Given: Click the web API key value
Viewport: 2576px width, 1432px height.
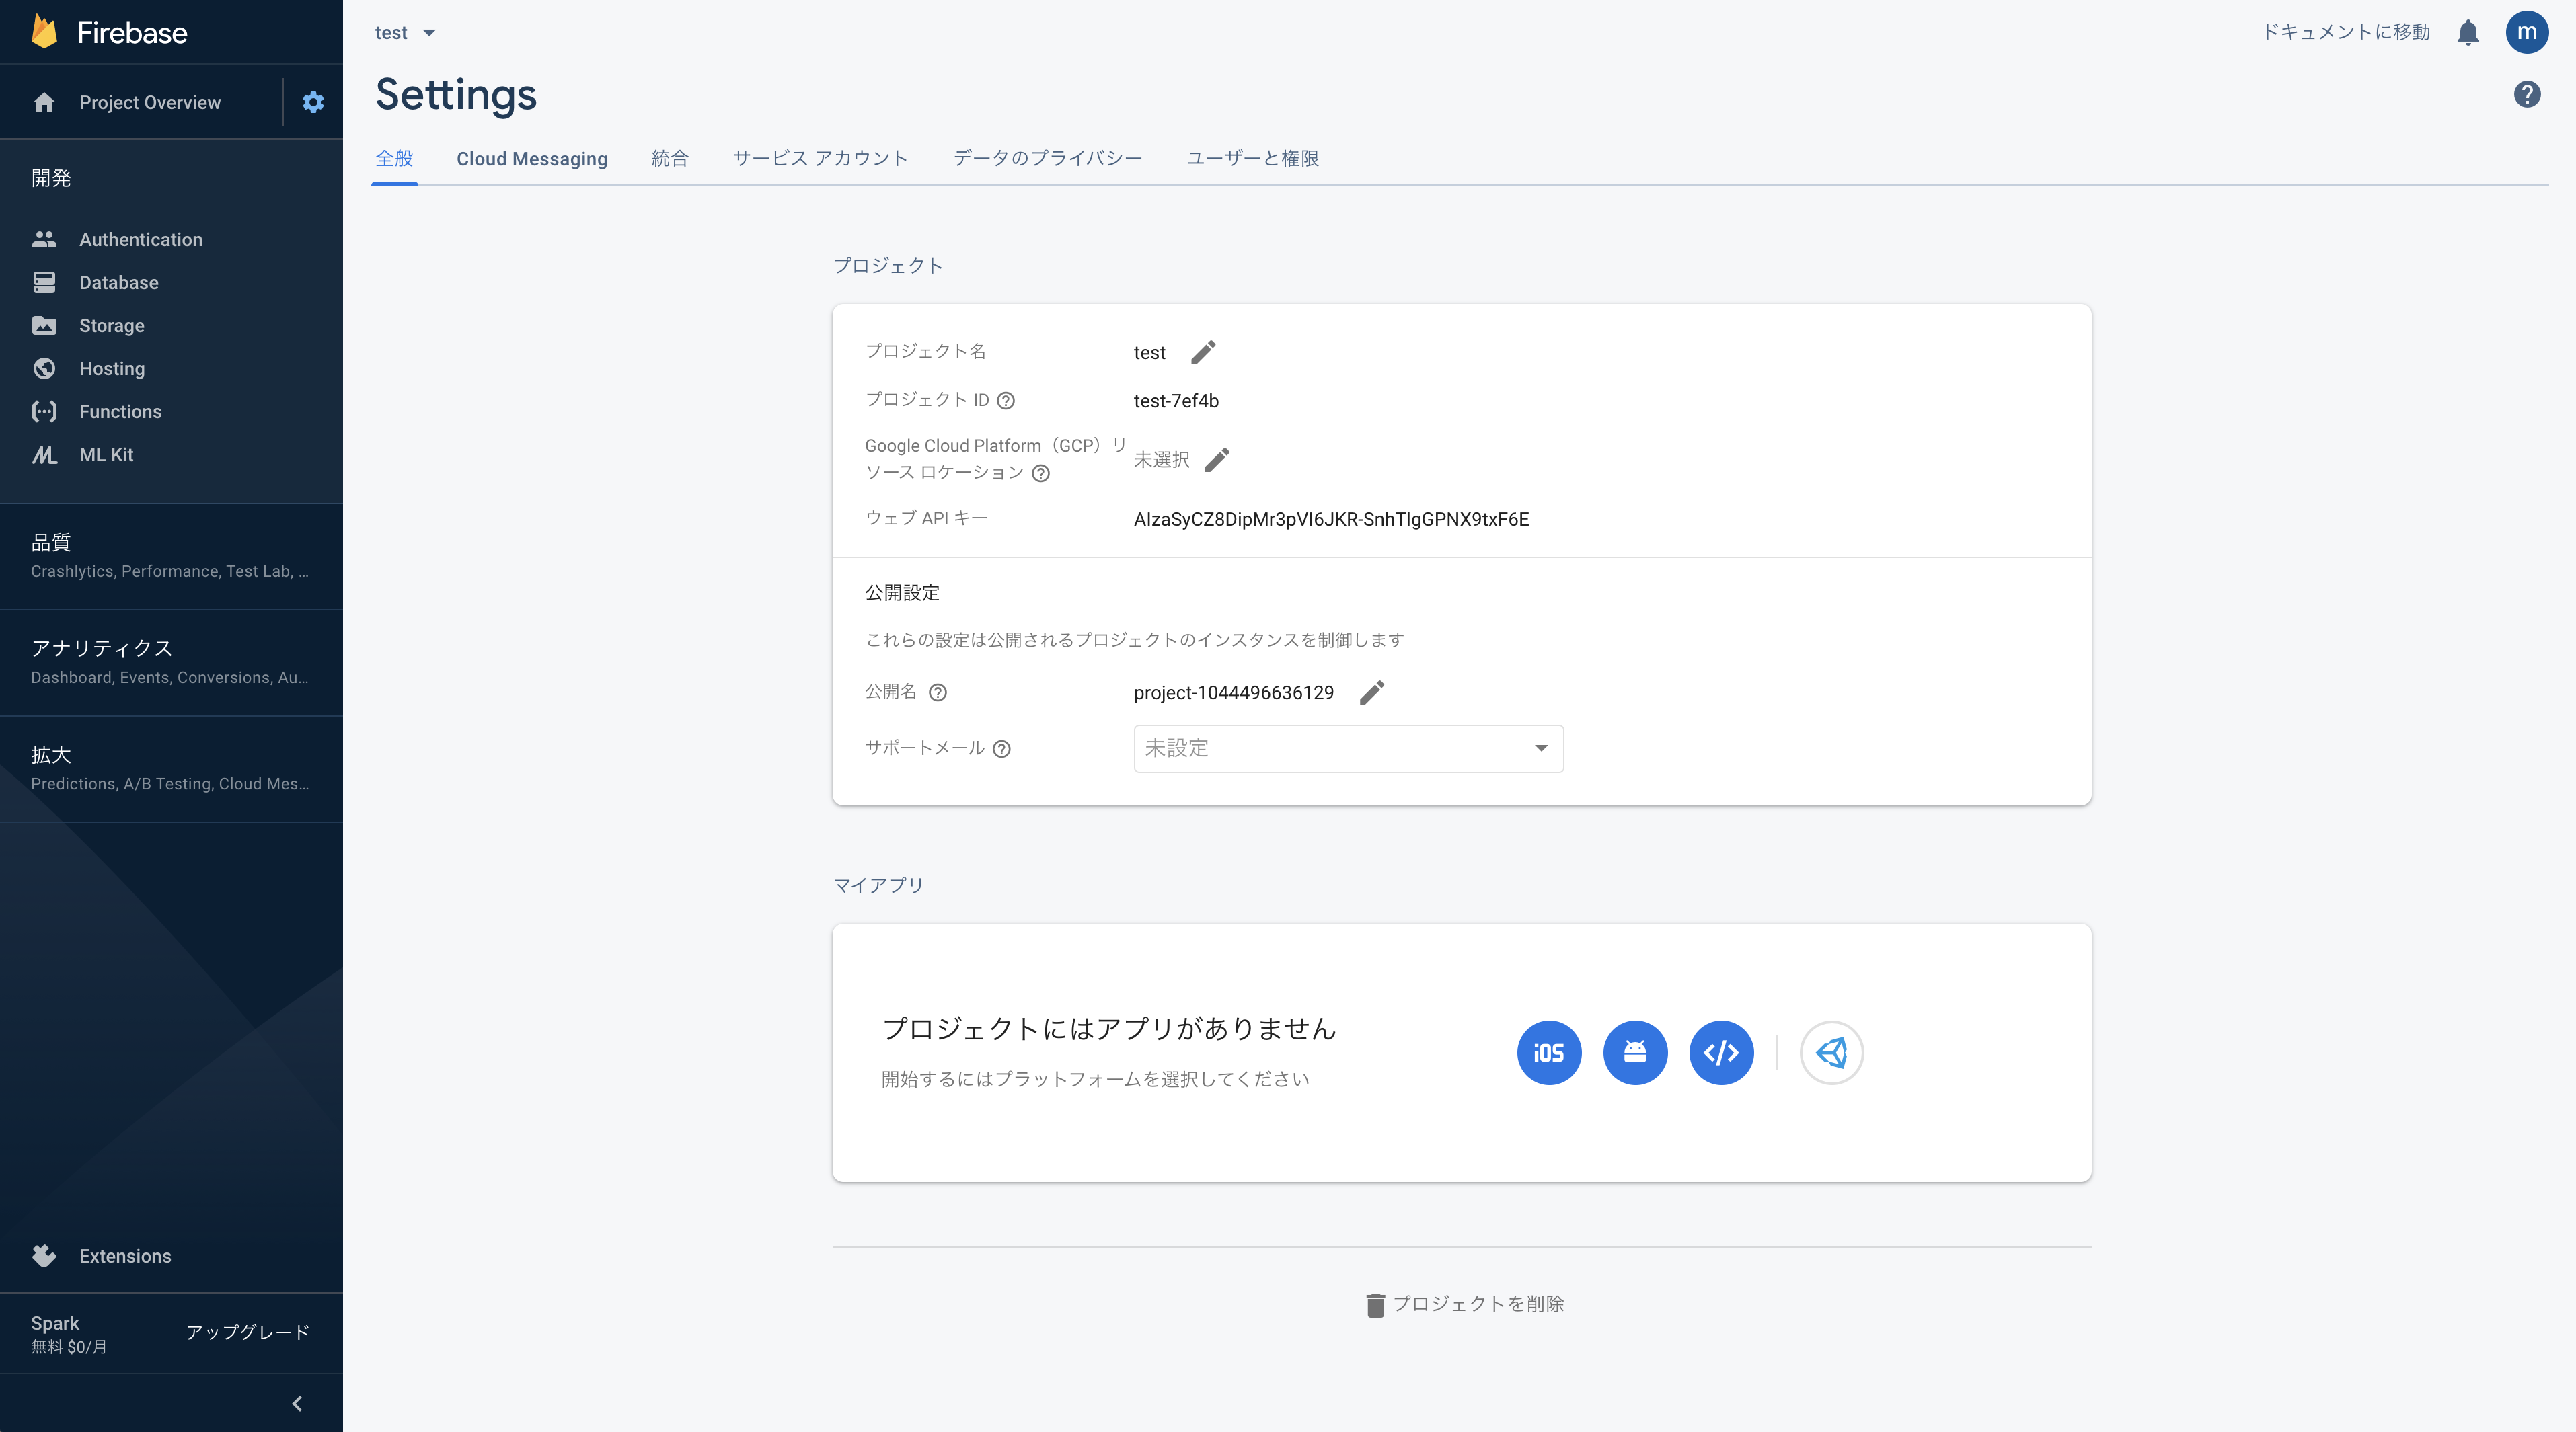Looking at the screenshot, I should click(x=1331, y=518).
